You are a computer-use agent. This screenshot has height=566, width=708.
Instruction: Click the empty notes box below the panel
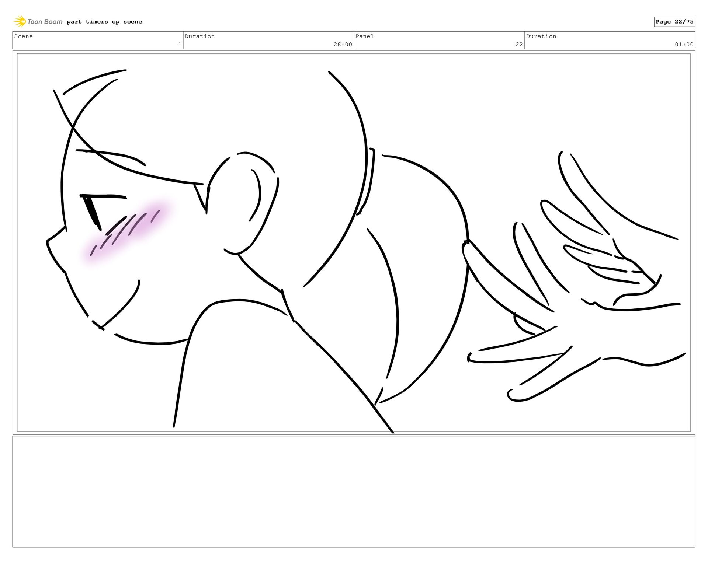pyautogui.click(x=354, y=492)
